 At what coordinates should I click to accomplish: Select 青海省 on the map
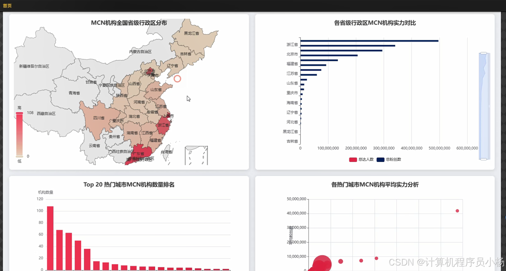[x=74, y=93]
